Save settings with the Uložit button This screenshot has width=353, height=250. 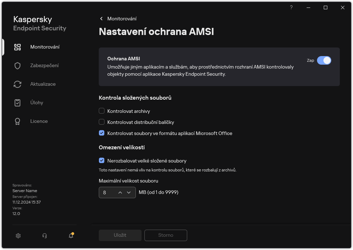coord(120,235)
